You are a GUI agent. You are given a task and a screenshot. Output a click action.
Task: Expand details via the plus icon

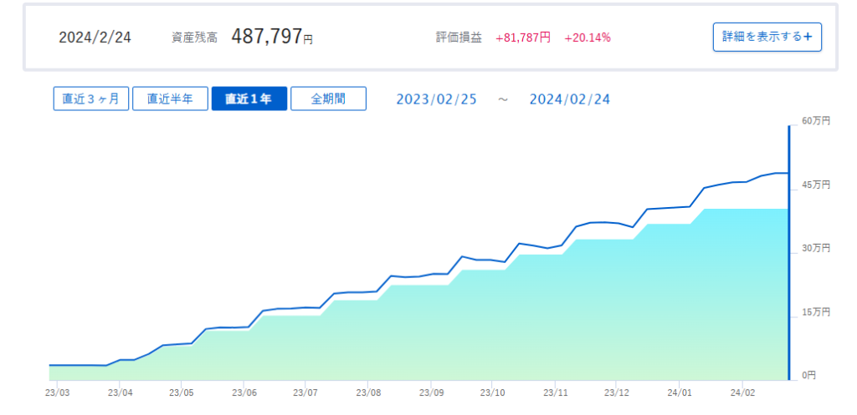click(808, 37)
